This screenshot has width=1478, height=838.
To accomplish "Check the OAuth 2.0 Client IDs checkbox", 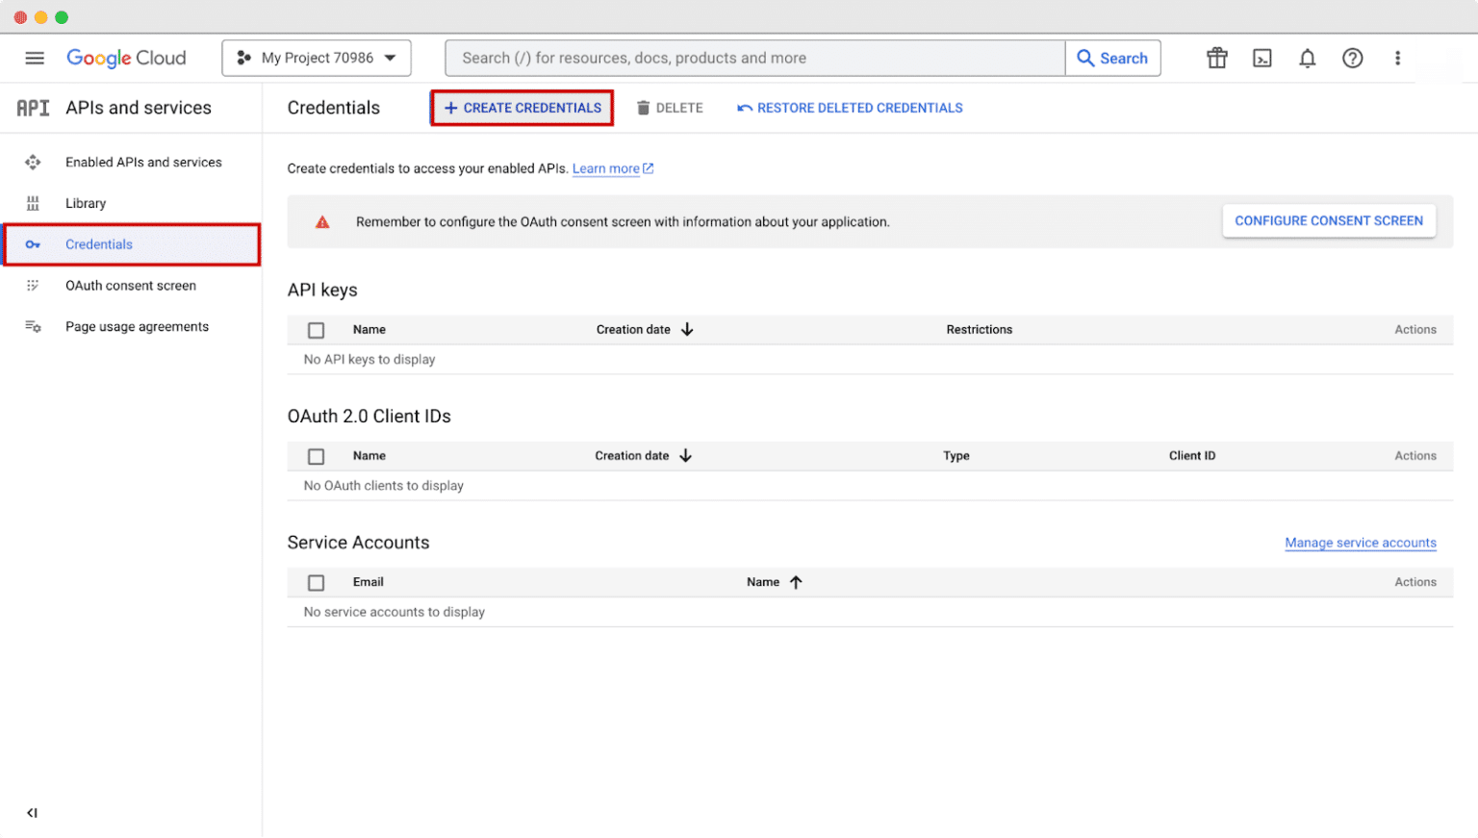I will [x=316, y=455].
